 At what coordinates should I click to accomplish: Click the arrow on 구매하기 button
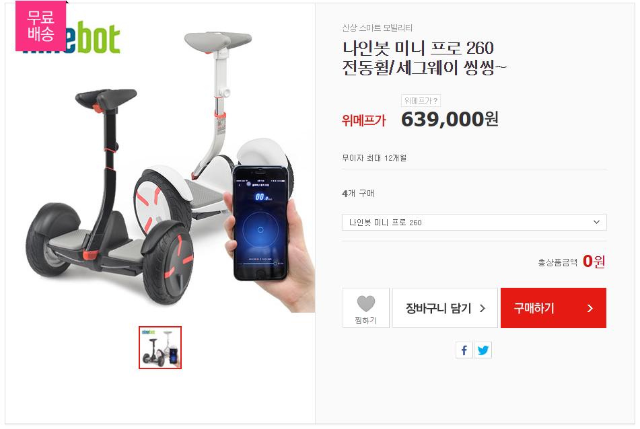pyautogui.click(x=590, y=308)
